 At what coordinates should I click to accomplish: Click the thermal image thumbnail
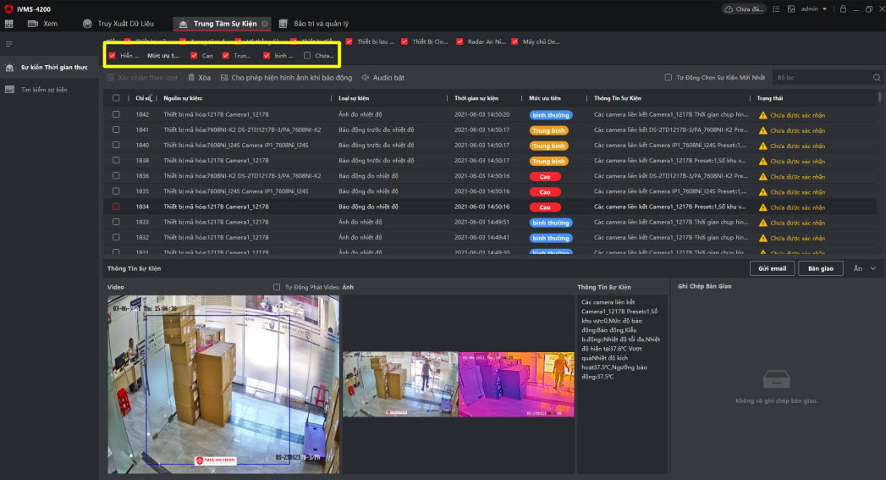pos(516,383)
